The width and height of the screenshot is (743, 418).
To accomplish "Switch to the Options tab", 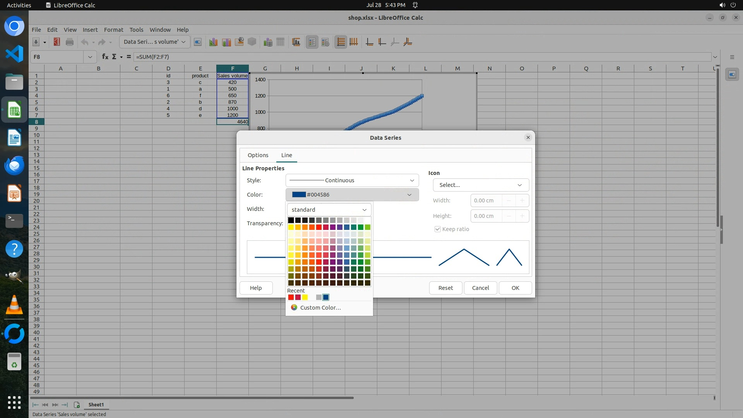I will click(x=258, y=155).
